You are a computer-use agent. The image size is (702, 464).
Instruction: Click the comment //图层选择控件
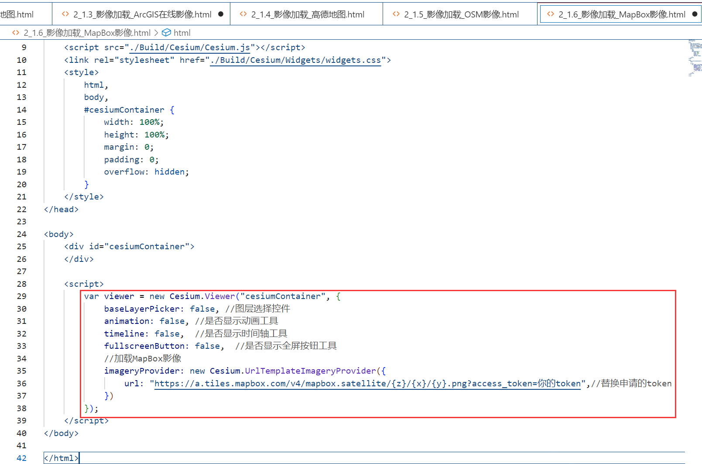(257, 309)
